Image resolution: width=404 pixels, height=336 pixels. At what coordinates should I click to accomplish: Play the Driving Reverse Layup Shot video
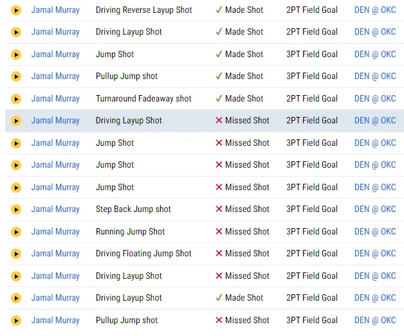16,10
